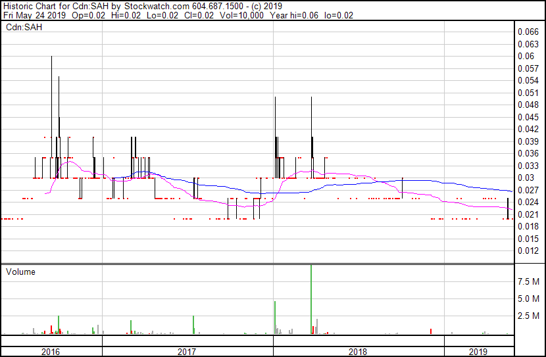The image size is (546, 357).
Task: Select the 2018 year on time axis
Action: (x=359, y=352)
